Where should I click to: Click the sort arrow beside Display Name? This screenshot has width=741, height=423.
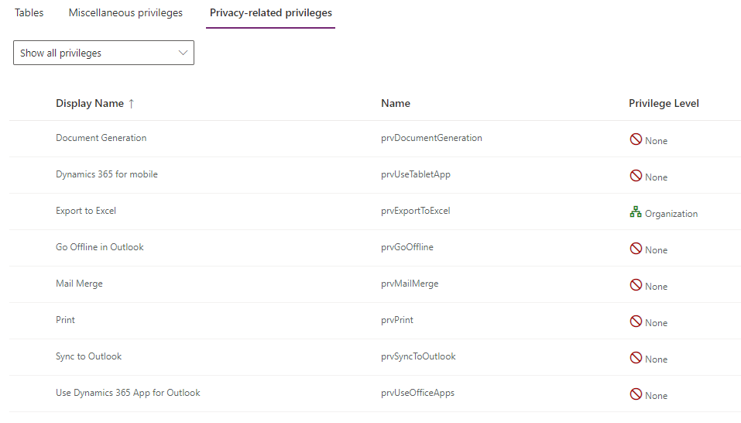[131, 104]
